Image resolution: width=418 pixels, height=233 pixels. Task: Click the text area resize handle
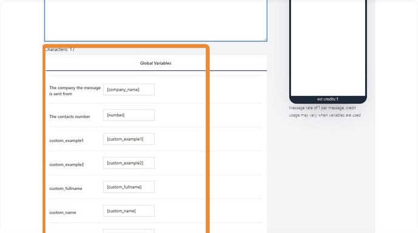click(265, 39)
